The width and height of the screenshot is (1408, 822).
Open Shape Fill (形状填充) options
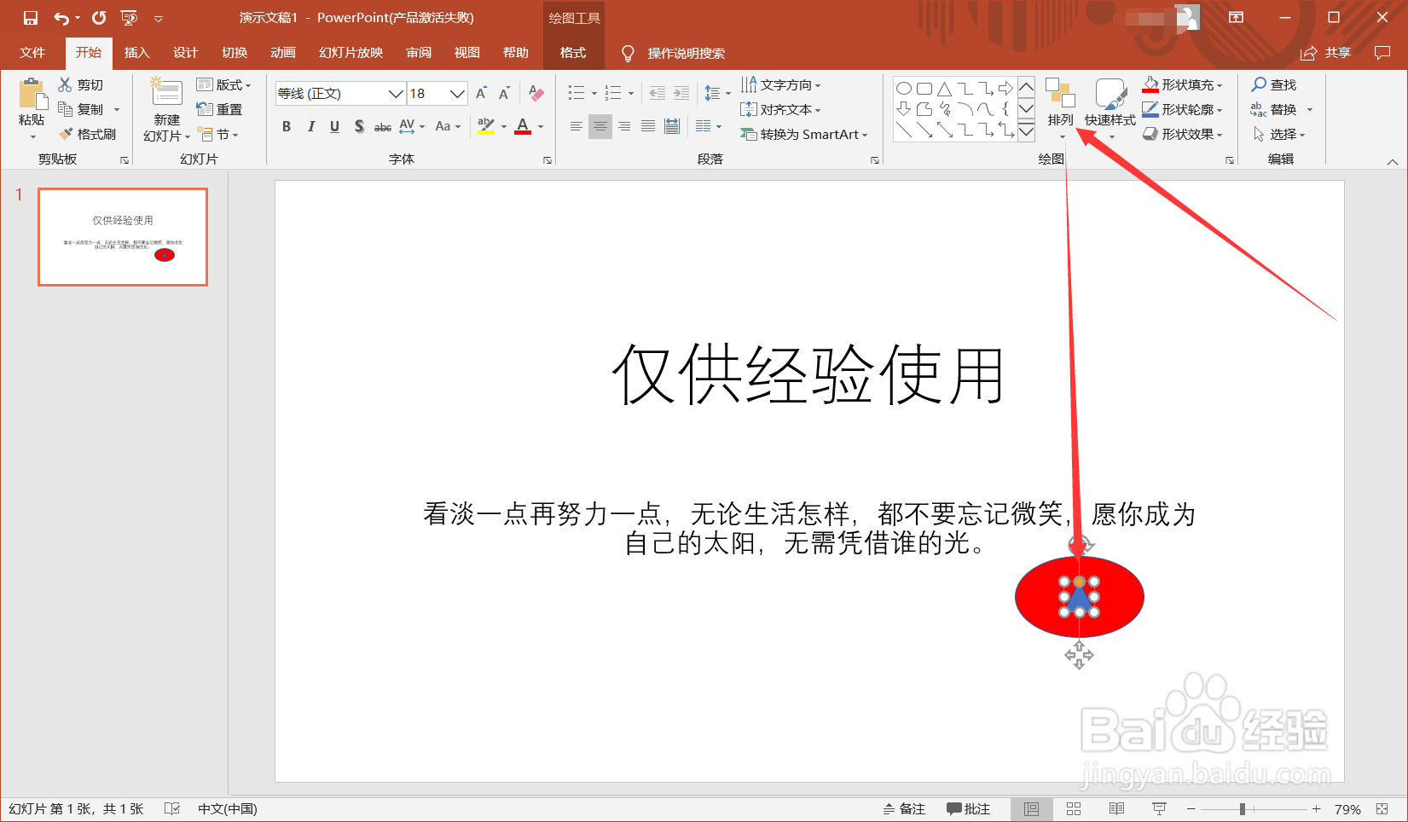click(1183, 84)
